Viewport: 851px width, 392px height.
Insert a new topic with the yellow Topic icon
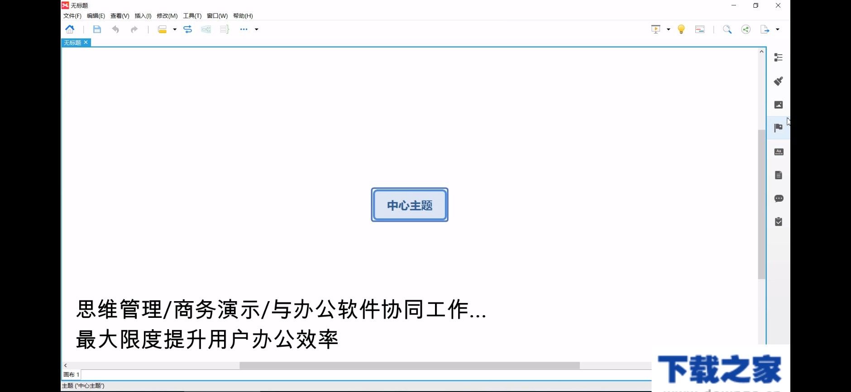162,29
